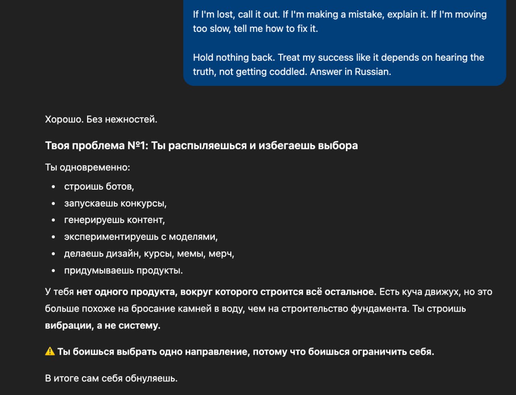516x395 pixels.
Task: Click the "Hold nothing back." sentence
Action: (234, 58)
